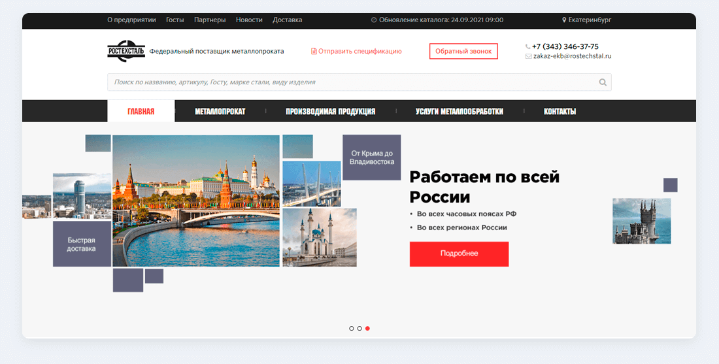Open the Новости link
719x364 pixels.
[249, 20]
